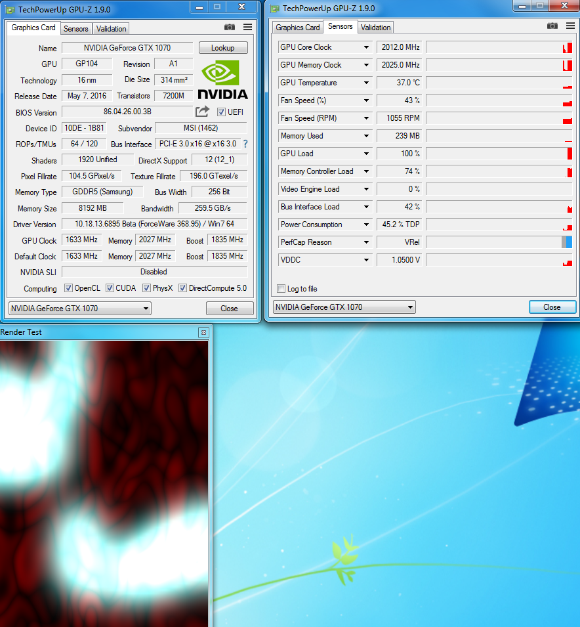The height and width of the screenshot is (627, 580).
Task: Open the Fan Speed (%) sensor dropdown
Action: click(366, 100)
